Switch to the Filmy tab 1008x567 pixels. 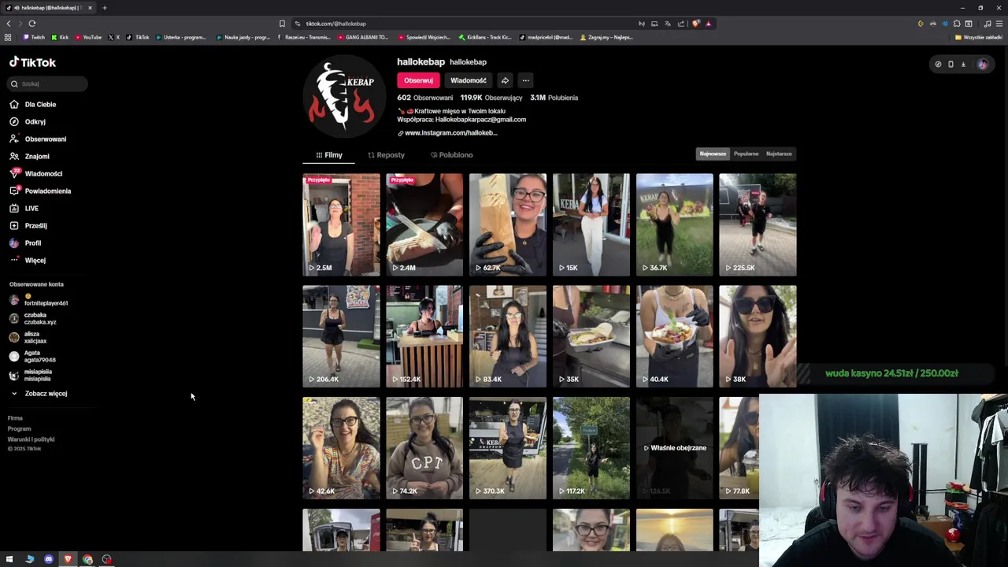click(x=329, y=155)
